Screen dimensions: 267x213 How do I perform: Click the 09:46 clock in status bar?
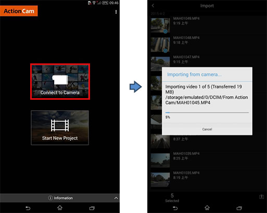(114, 3)
